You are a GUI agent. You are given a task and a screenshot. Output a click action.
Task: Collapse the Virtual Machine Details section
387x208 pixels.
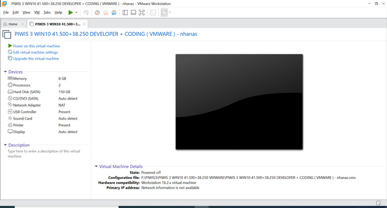(x=96, y=166)
